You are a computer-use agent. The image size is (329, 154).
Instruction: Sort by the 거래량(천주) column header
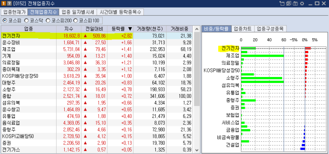tap(150, 29)
